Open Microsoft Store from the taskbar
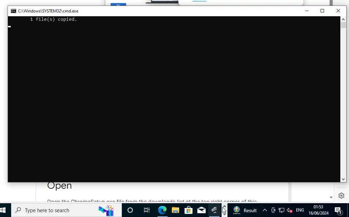 [188, 210]
